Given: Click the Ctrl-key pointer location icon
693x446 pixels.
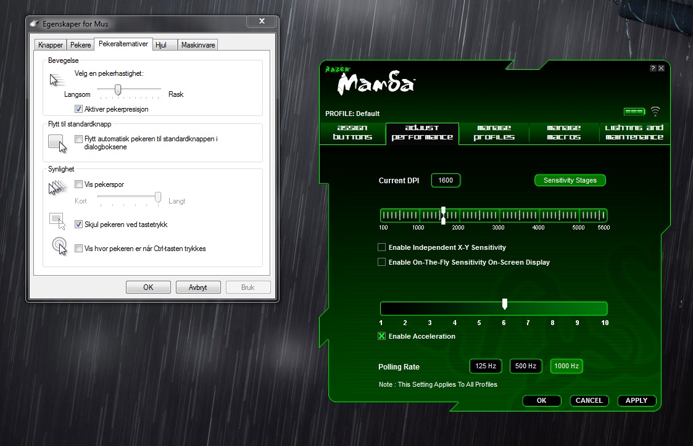Looking at the screenshot, I should pyautogui.click(x=59, y=246).
